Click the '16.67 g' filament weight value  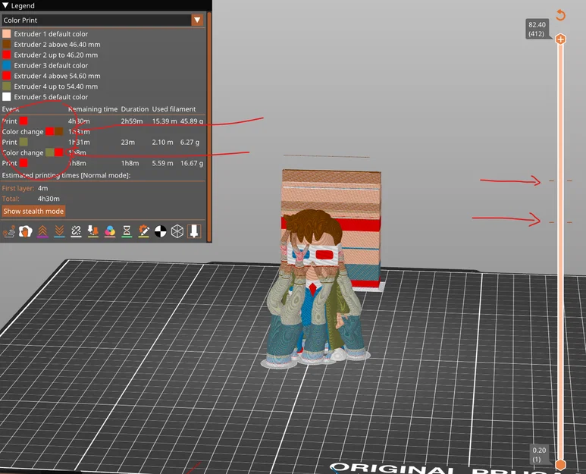(192, 163)
